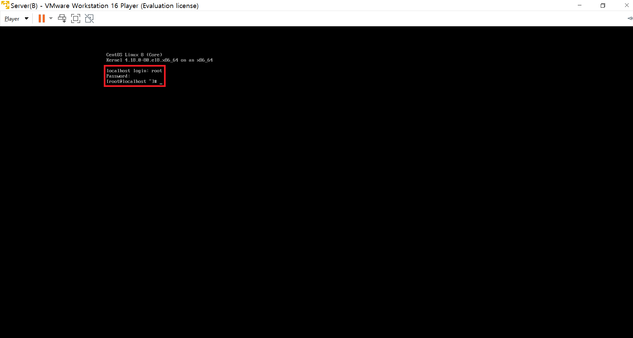
Task: Restore down the VMware Player window
Action: [603, 5]
